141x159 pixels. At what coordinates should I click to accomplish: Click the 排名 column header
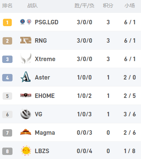[7, 6]
